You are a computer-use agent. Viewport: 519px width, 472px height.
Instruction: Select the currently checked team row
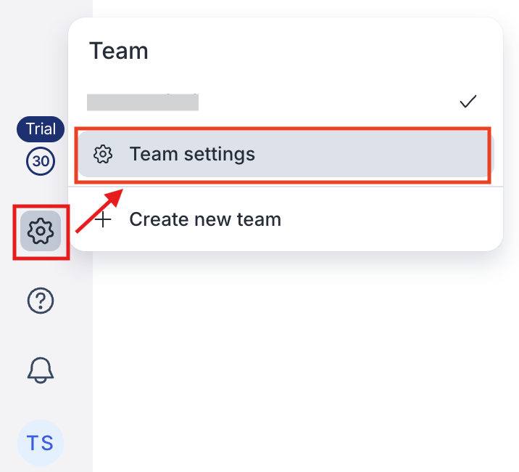tap(283, 102)
